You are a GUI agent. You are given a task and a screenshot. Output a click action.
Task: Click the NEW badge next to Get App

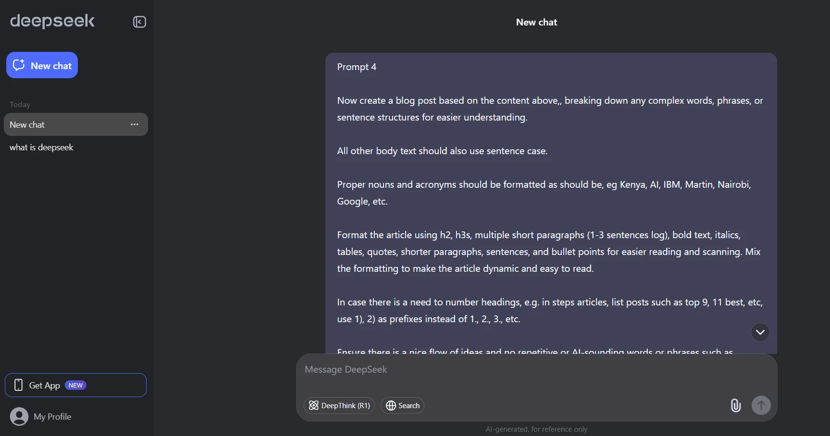pyautogui.click(x=75, y=385)
